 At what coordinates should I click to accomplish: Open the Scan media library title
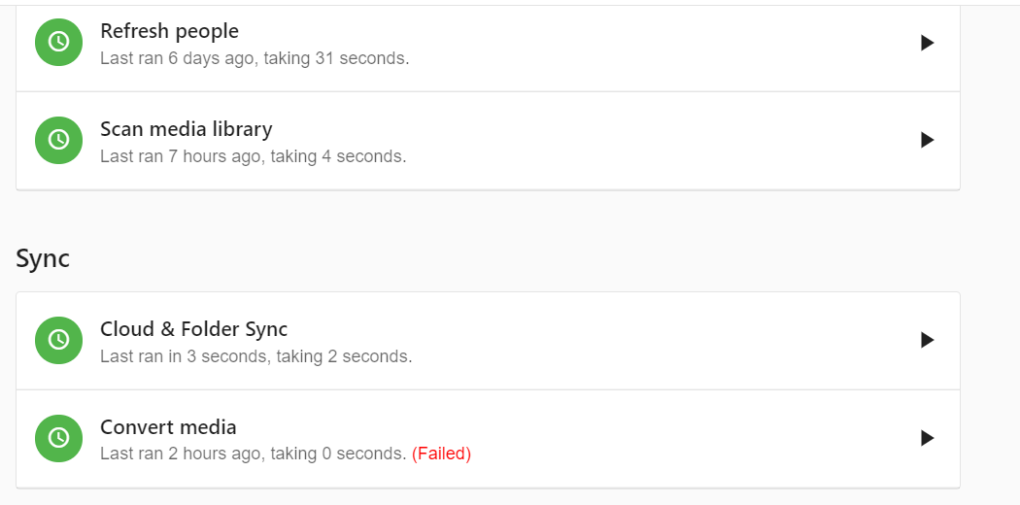tap(186, 129)
